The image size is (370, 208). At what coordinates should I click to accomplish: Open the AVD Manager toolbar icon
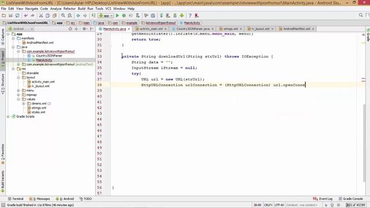pyautogui.click(x=168, y=16)
